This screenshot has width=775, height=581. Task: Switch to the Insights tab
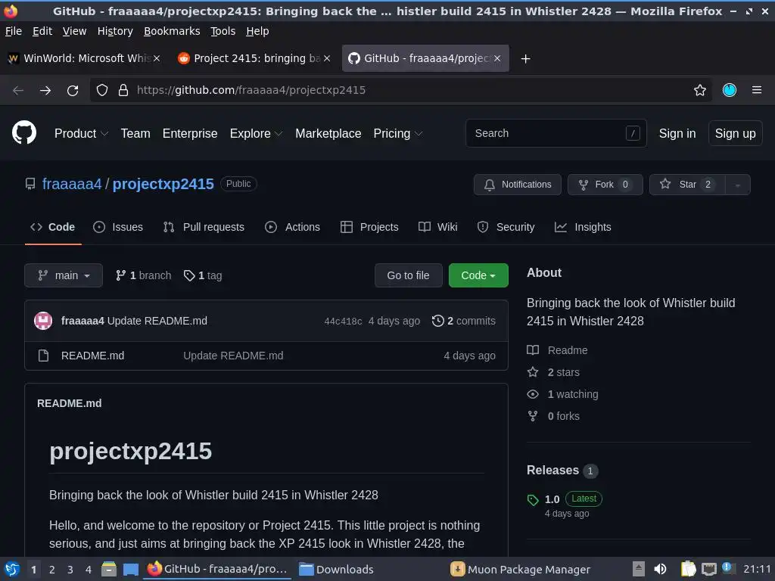pos(583,227)
